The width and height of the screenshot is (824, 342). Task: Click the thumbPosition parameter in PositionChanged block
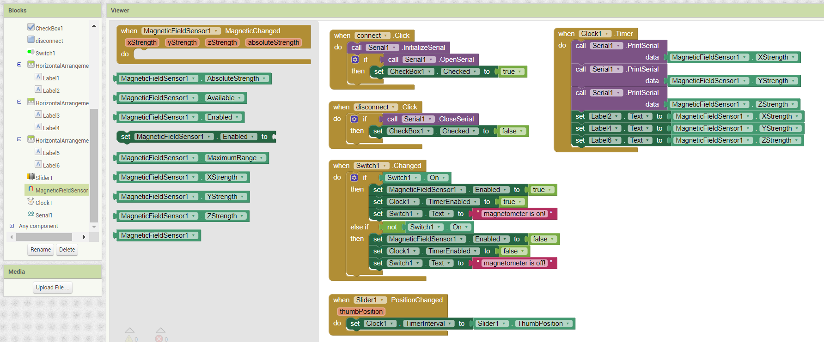pyautogui.click(x=361, y=312)
